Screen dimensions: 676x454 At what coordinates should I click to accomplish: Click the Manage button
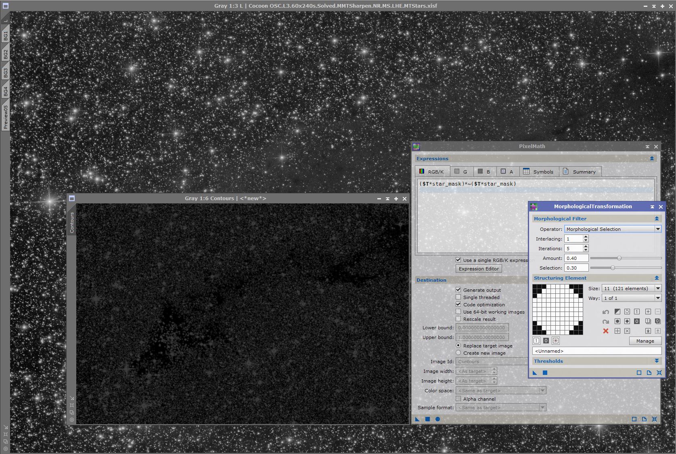(x=645, y=341)
